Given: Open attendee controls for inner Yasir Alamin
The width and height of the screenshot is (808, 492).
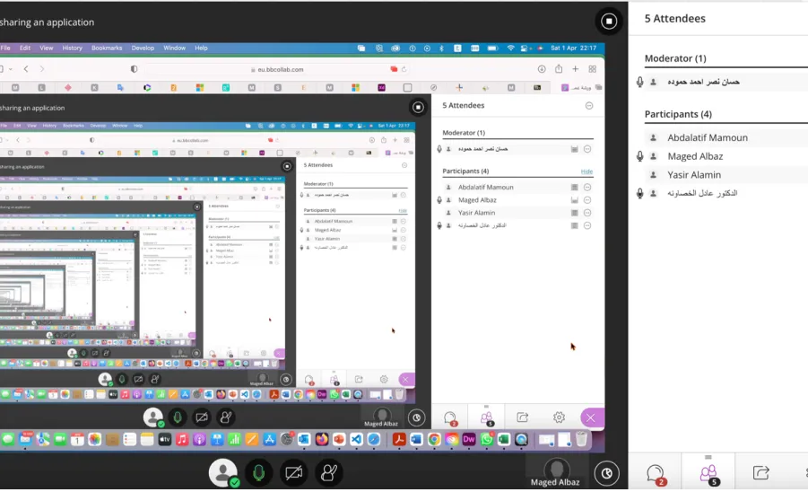Looking at the screenshot, I should tap(586, 213).
